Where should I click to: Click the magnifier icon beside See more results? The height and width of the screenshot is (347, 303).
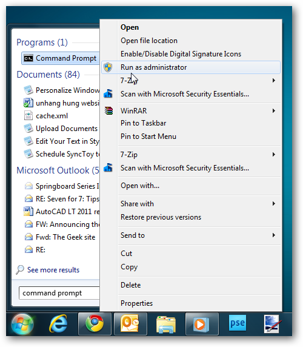point(20,269)
